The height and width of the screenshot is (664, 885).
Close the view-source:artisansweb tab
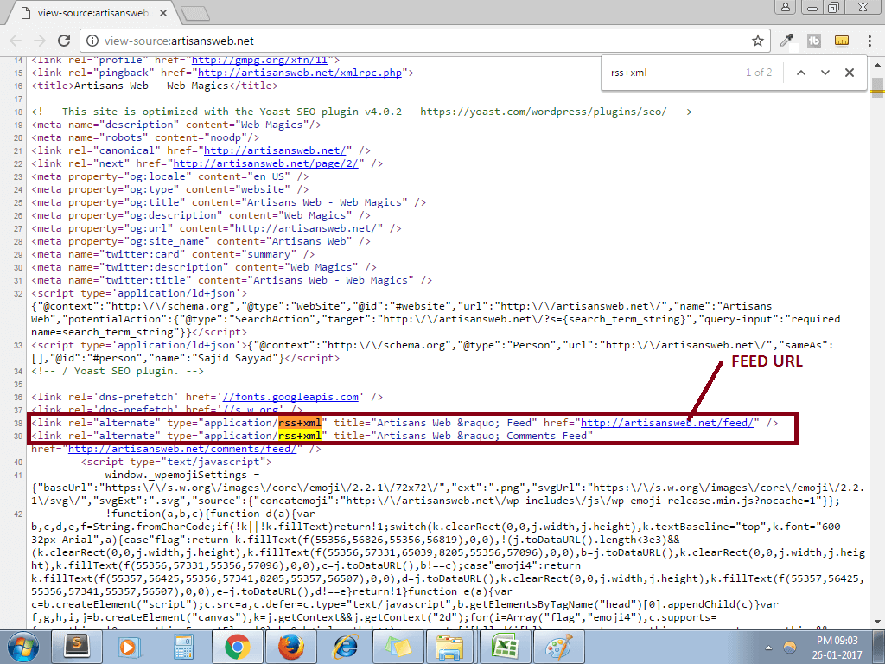pyautogui.click(x=162, y=13)
